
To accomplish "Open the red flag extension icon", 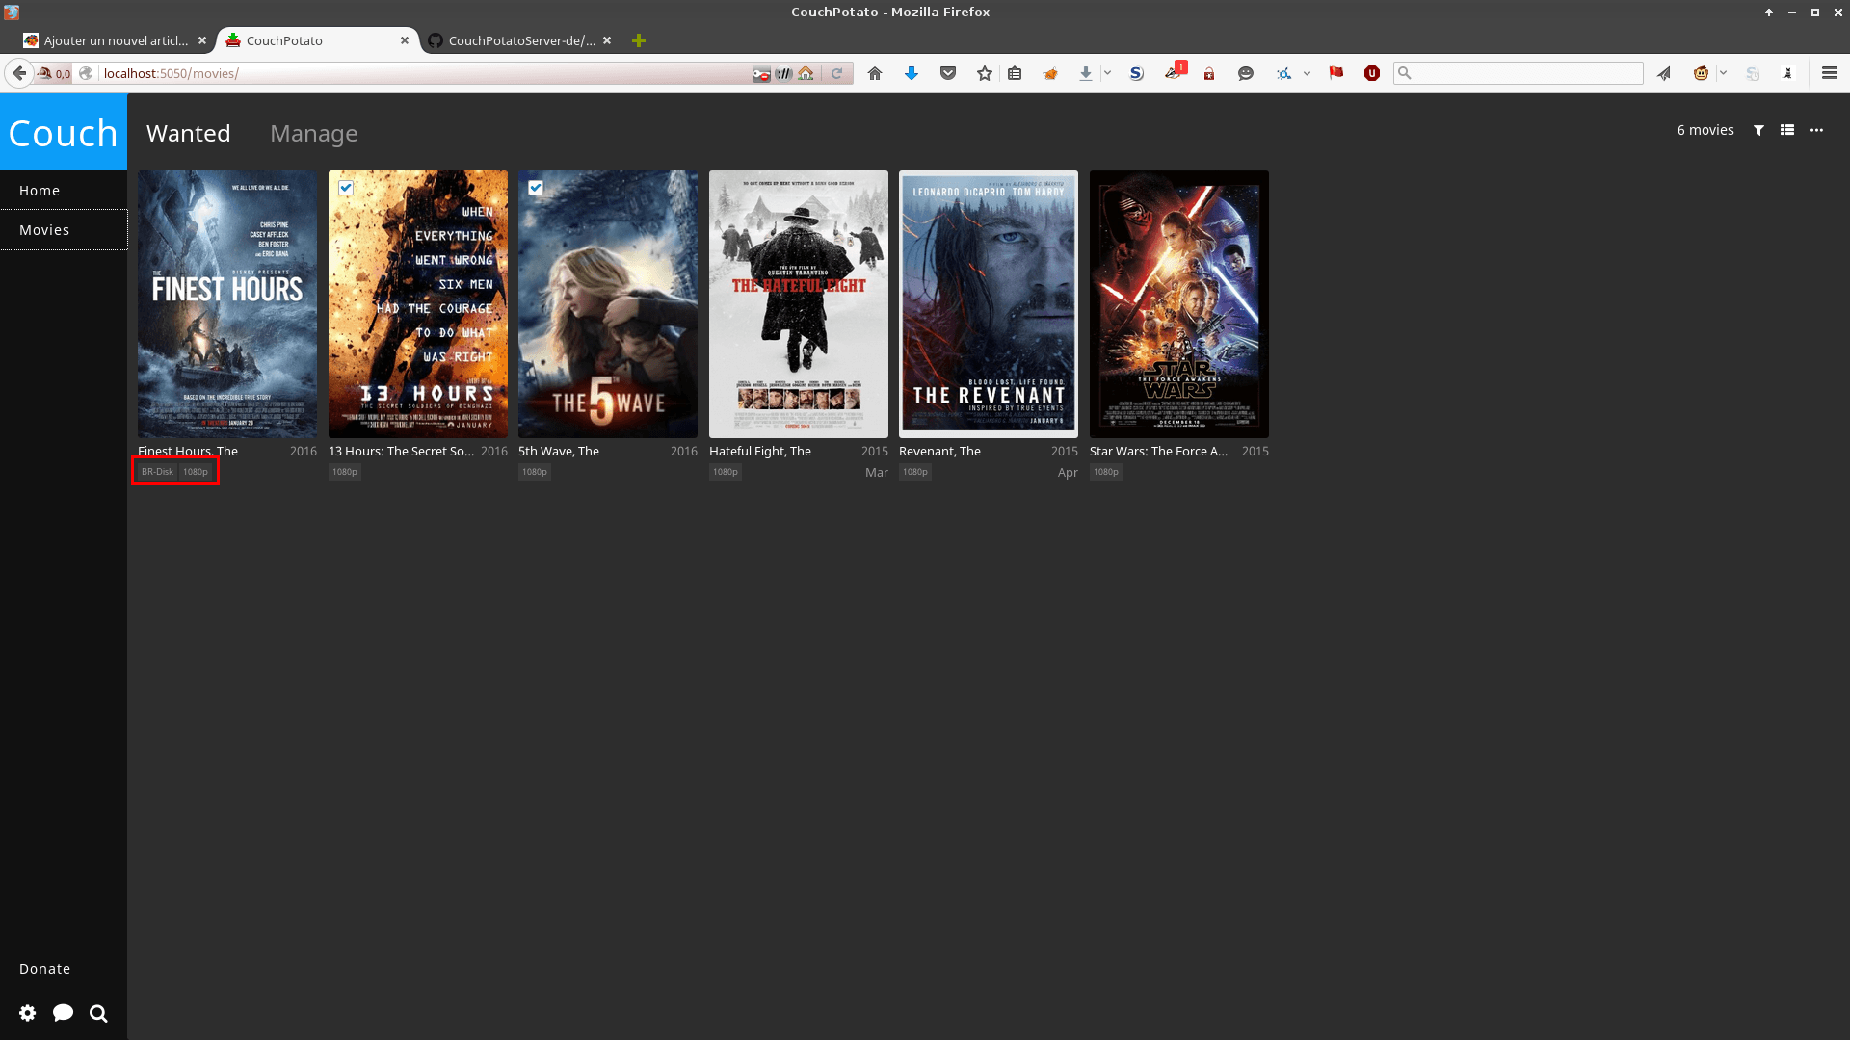I will coord(1336,73).
